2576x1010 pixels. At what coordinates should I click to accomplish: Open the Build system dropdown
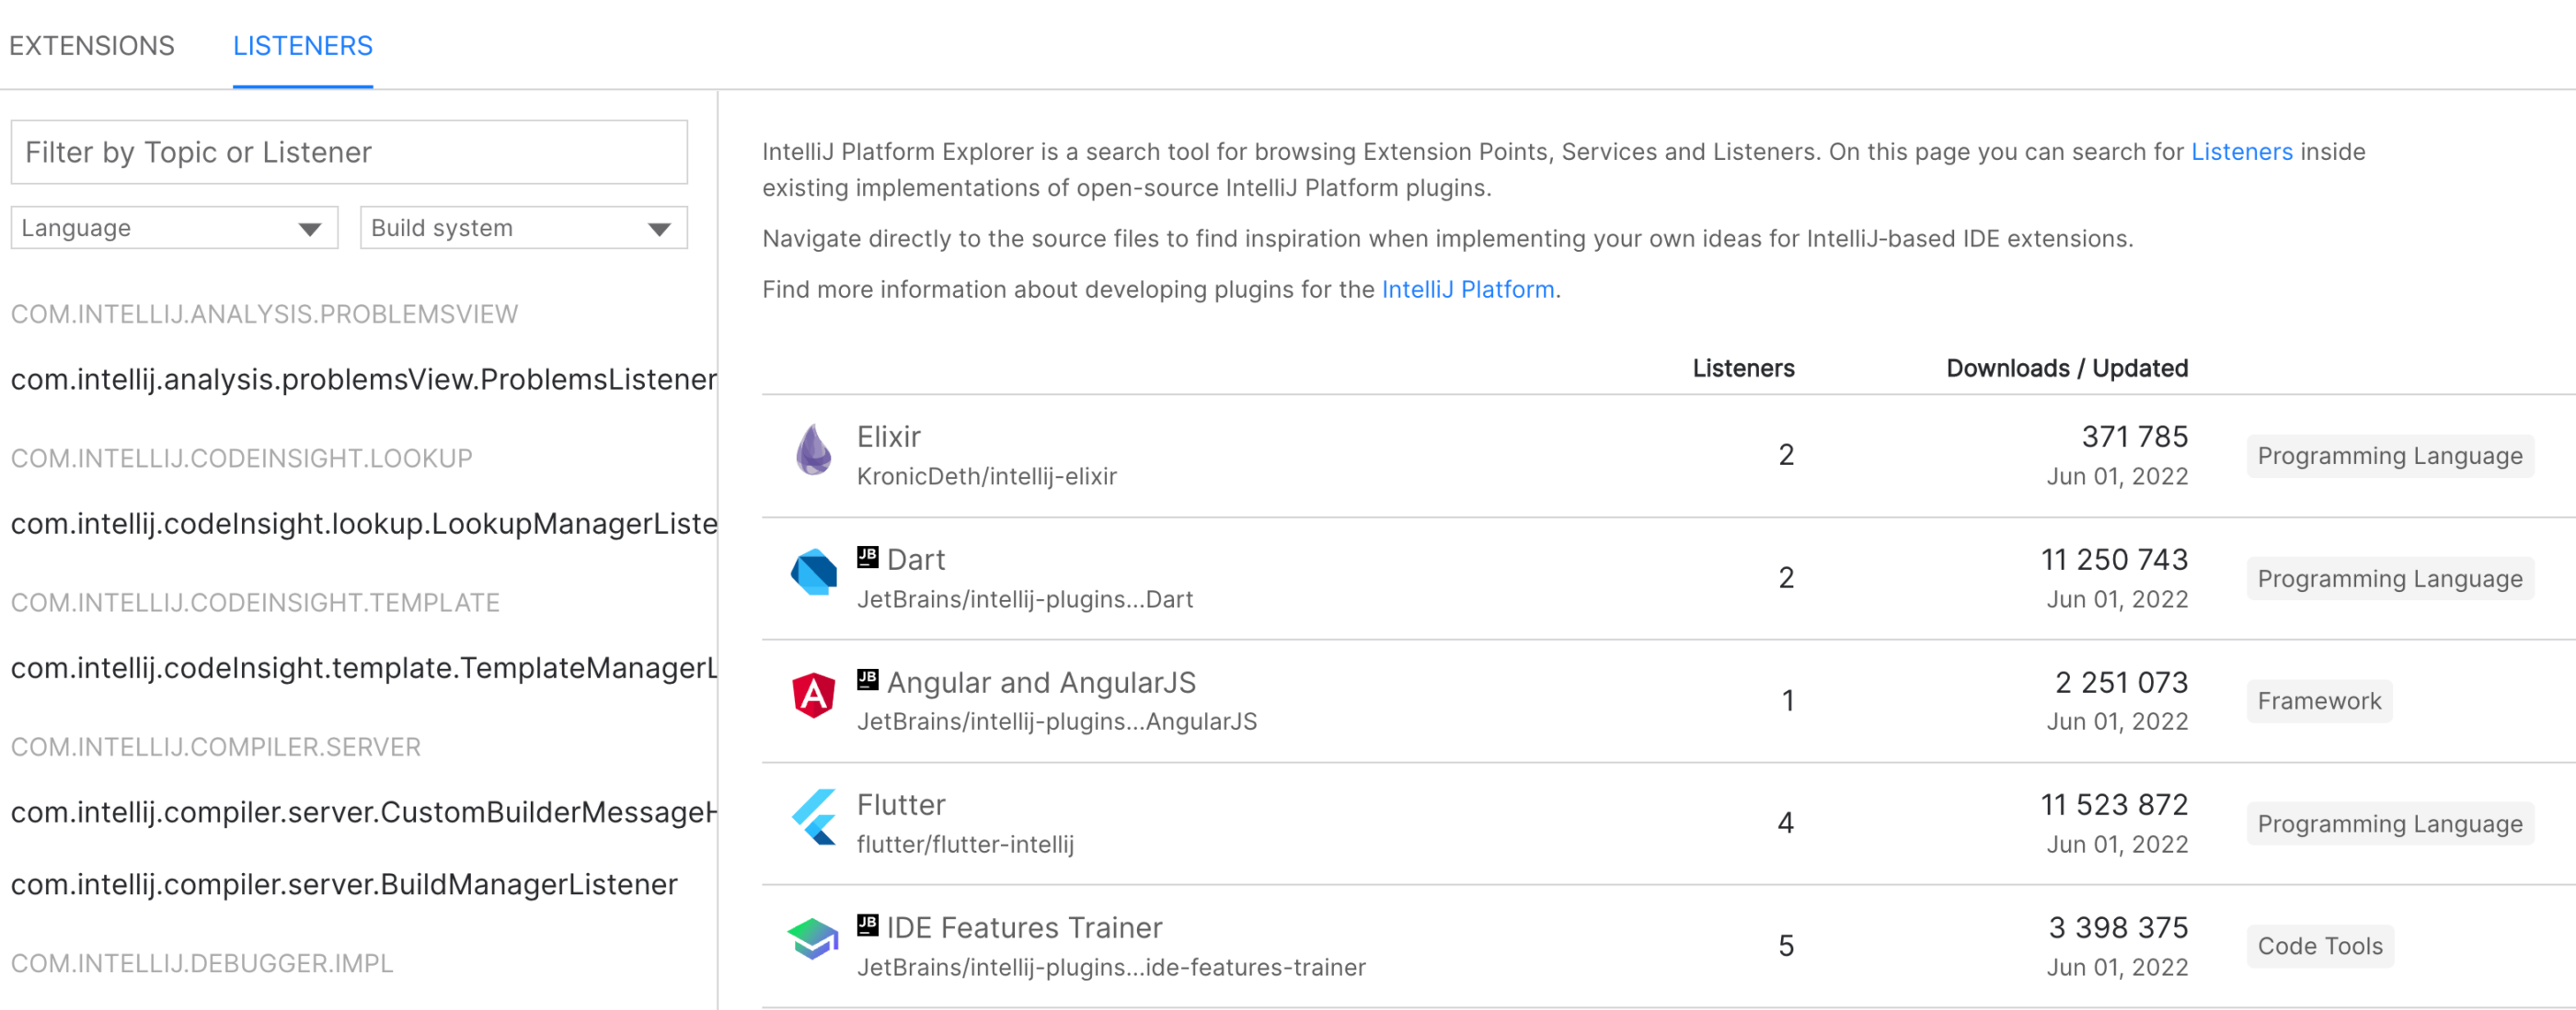(x=523, y=228)
